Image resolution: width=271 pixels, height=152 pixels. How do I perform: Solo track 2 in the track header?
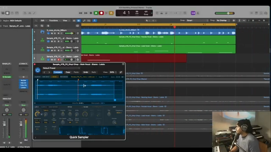[55, 41]
